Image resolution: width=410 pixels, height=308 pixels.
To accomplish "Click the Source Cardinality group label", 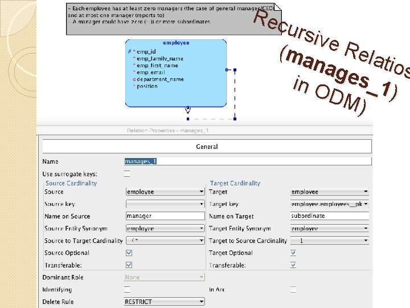I will [x=71, y=183].
